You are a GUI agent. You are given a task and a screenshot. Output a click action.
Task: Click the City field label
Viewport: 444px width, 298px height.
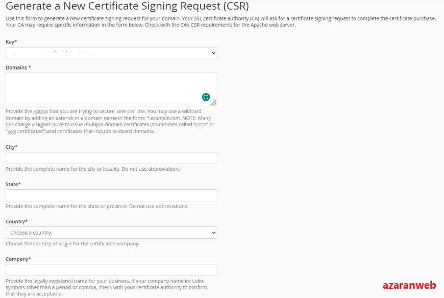click(12, 147)
